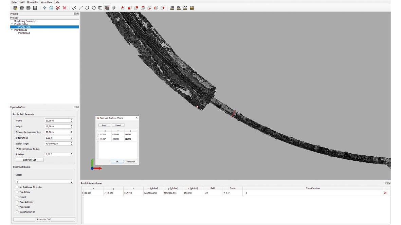Click the Distance between profiles spinner arrows
This screenshot has height=225, width=401.
pyautogui.click(x=71, y=132)
